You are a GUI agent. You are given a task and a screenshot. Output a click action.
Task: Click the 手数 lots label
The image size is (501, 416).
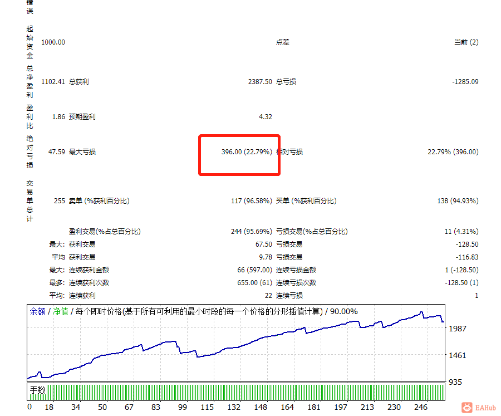38,390
